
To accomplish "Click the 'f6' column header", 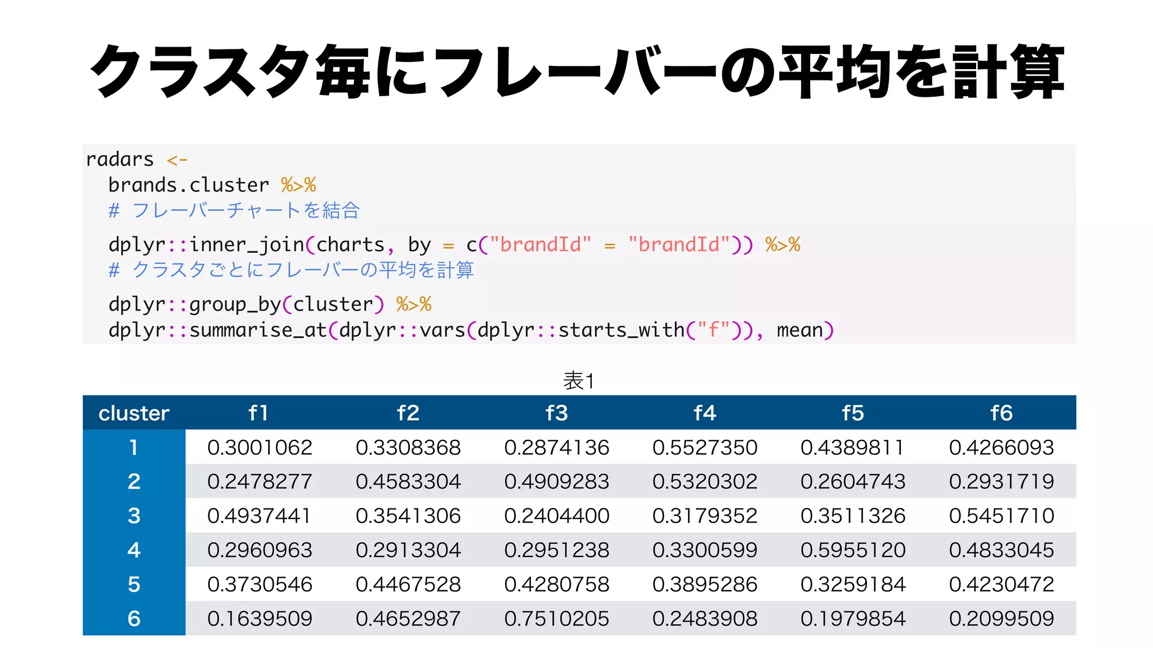I will pyautogui.click(x=1002, y=413).
